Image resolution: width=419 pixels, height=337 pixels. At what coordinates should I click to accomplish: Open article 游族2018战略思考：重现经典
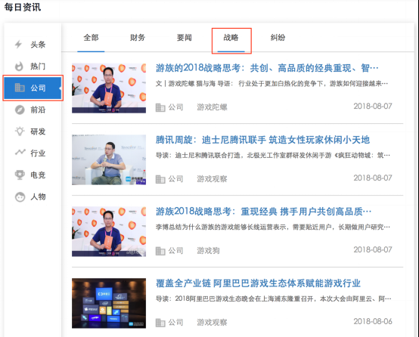[263, 212]
